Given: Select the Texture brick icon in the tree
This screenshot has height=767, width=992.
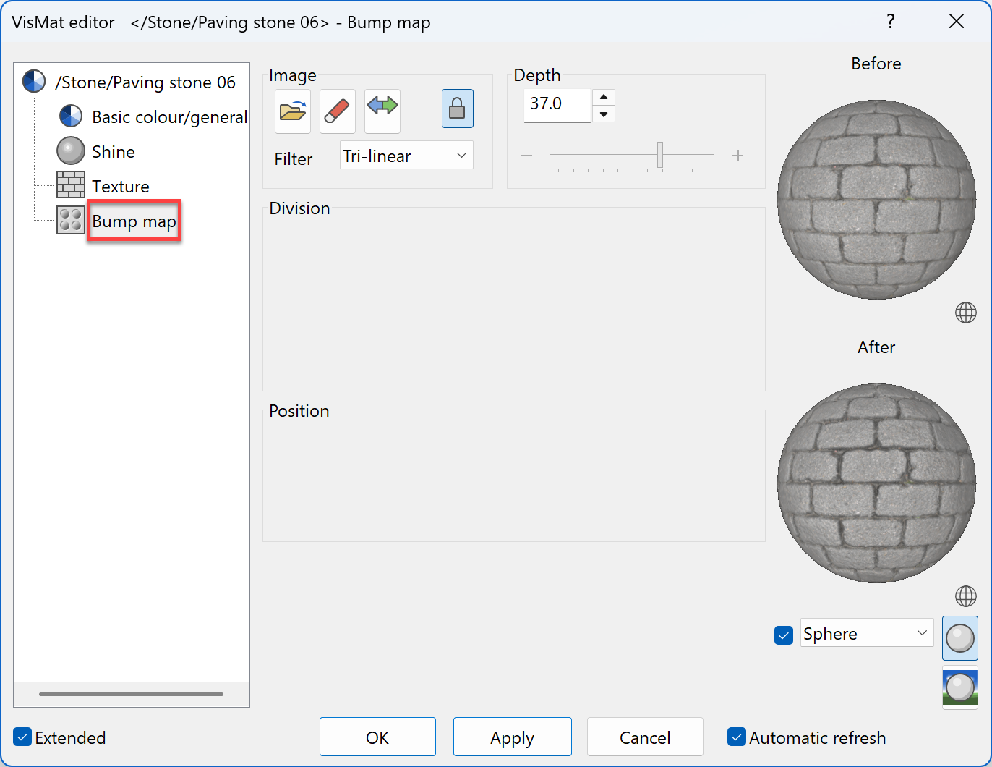Looking at the screenshot, I should pos(70,185).
